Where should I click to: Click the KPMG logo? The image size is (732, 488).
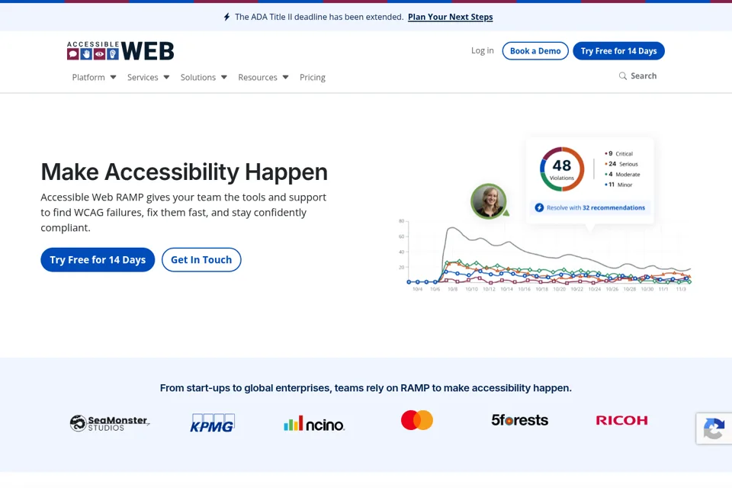(213, 423)
